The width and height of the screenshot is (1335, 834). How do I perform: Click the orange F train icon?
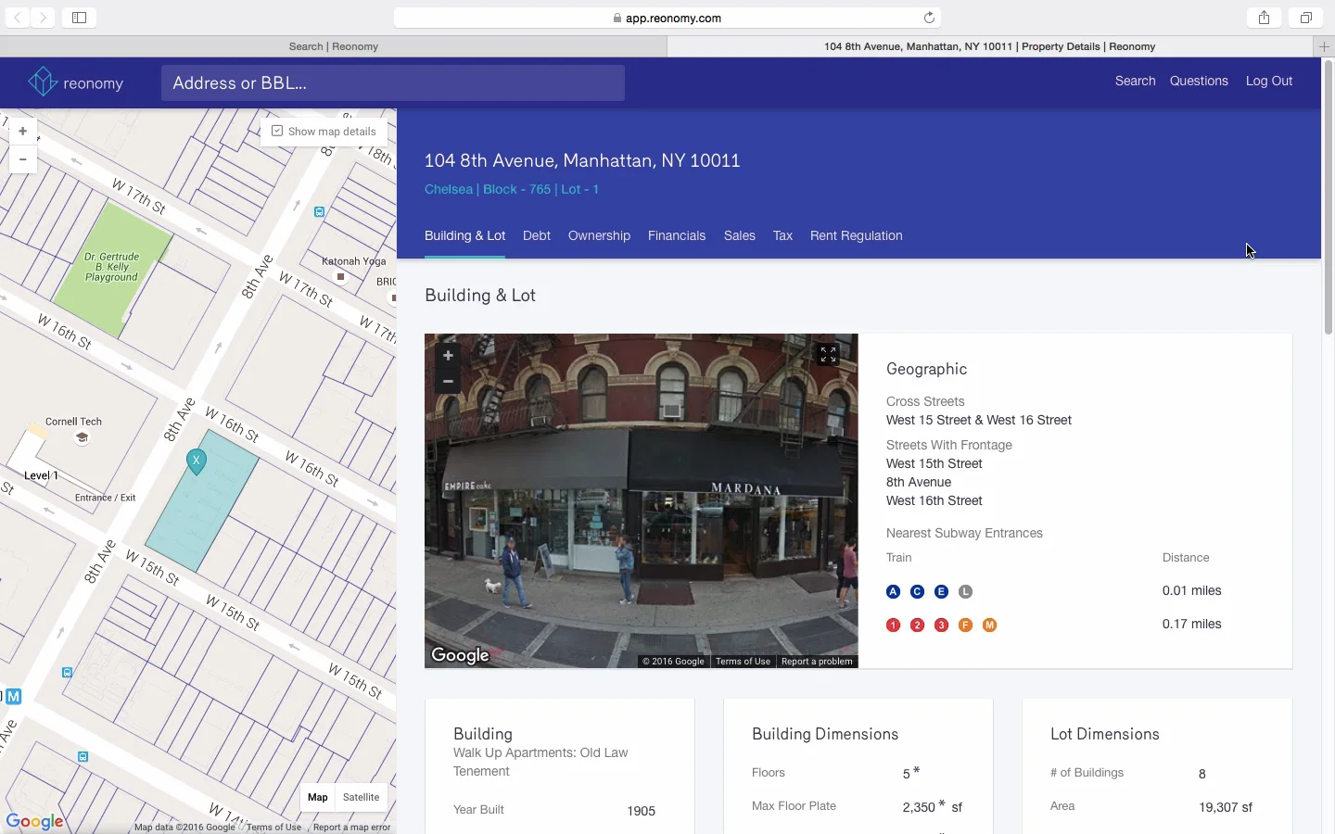pyautogui.click(x=965, y=625)
